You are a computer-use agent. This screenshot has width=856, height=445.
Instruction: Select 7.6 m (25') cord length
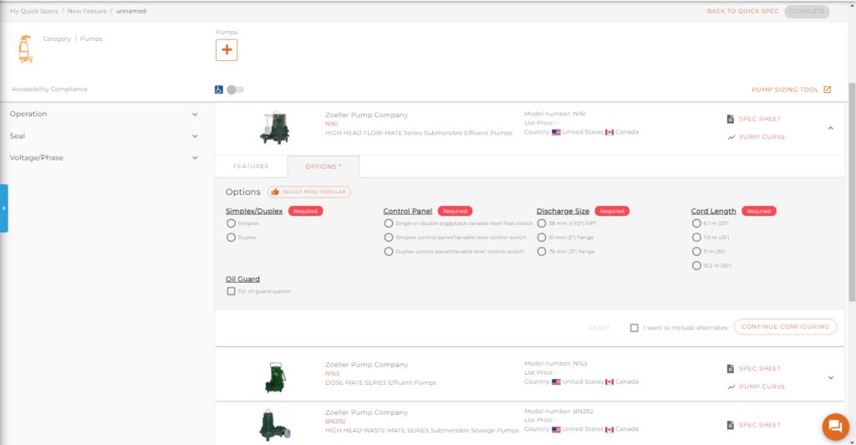pyautogui.click(x=696, y=238)
